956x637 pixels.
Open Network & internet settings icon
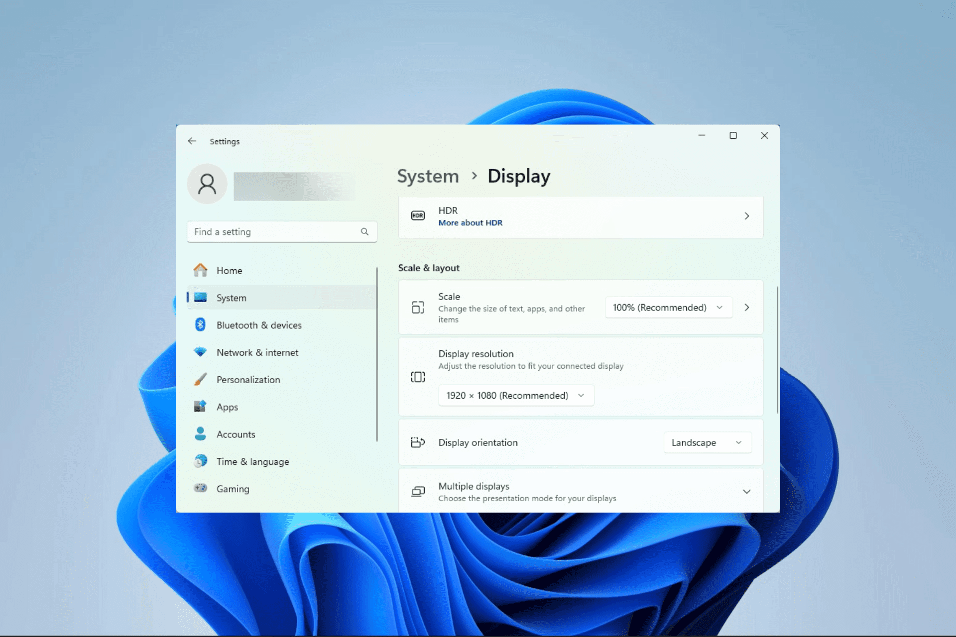(x=201, y=352)
